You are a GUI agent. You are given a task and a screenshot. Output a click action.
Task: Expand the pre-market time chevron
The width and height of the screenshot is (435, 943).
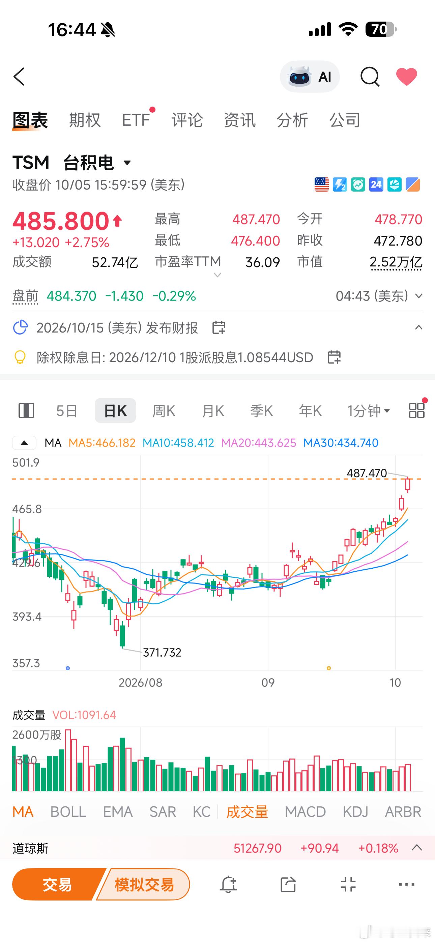pyautogui.click(x=418, y=296)
